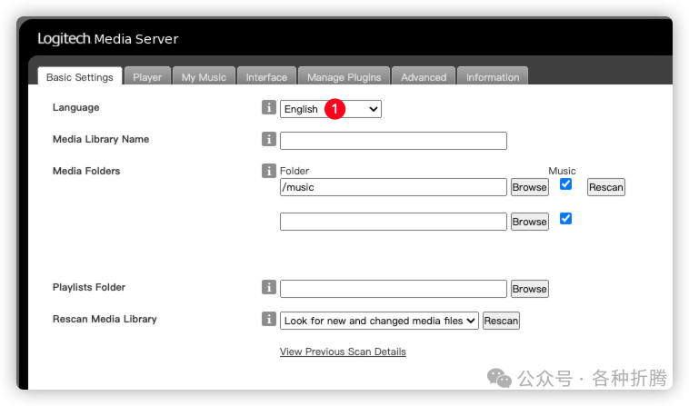
Task: Click the Music column header
Action: [562, 171]
